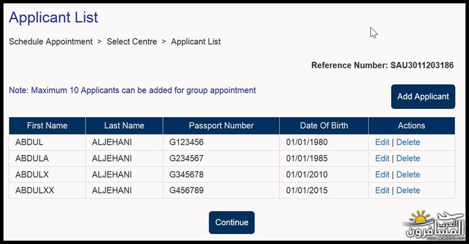
Task: Click the Continue button
Action: [x=232, y=222]
